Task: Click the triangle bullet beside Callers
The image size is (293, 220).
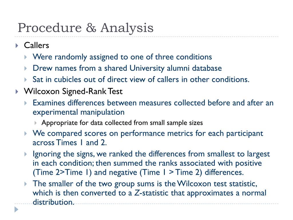Action: (17, 46)
